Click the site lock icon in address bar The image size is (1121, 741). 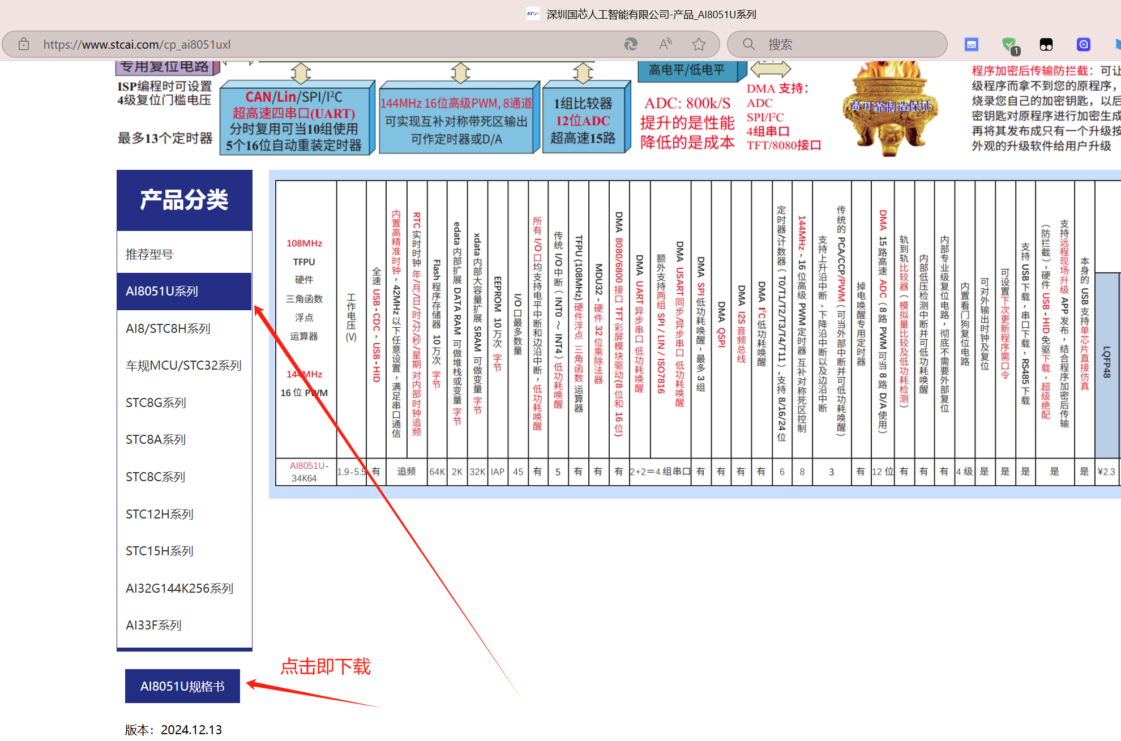pos(24,44)
